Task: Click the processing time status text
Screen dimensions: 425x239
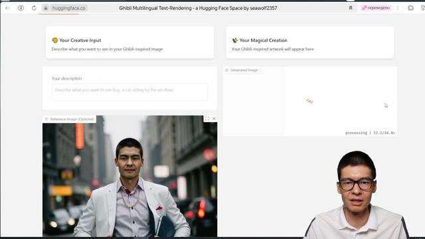Action: click(x=370, y=133)
